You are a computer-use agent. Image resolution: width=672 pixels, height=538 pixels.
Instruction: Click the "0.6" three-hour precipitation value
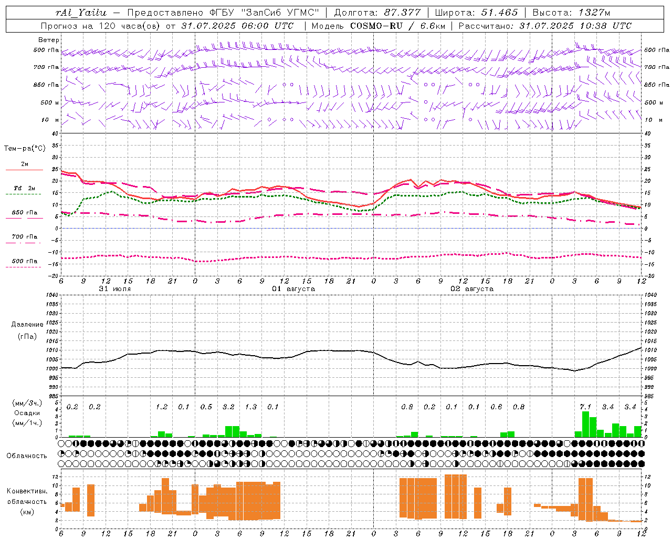[496, 407]
